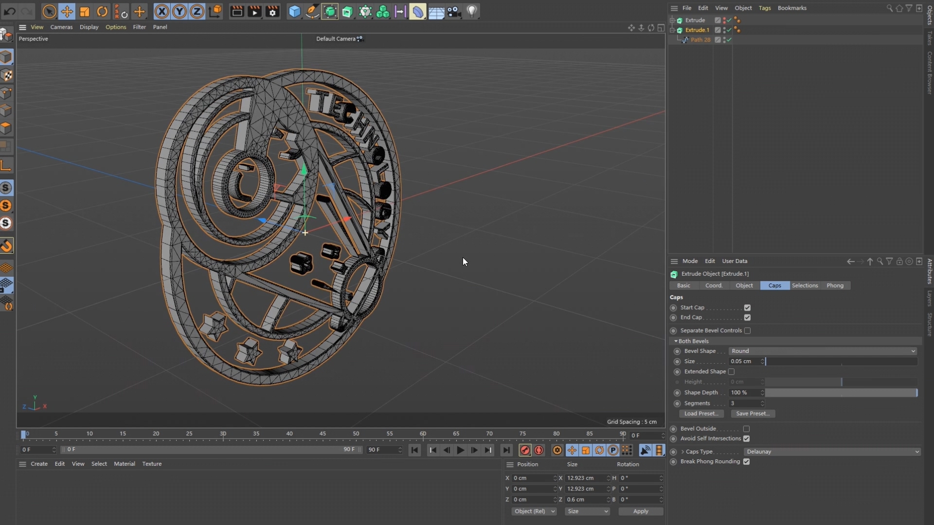This screenshot has height=525, width=934.
Task: Switch to the Object tab
Action: (744, 285)
